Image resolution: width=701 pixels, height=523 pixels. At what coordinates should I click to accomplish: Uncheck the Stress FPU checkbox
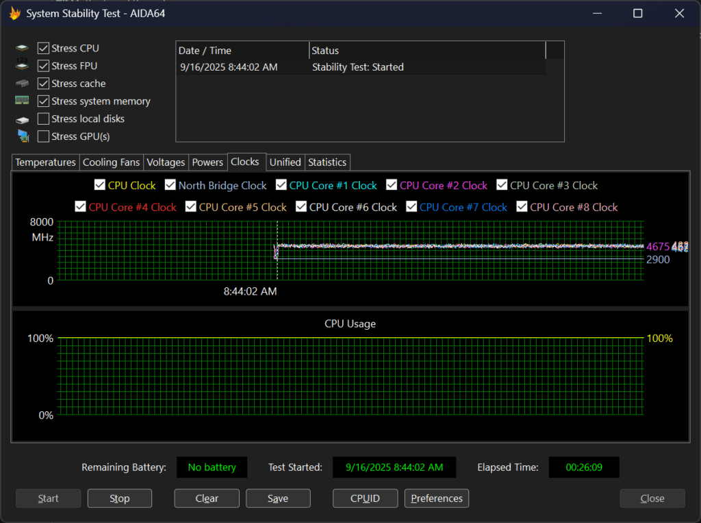(x=43, y=66)
